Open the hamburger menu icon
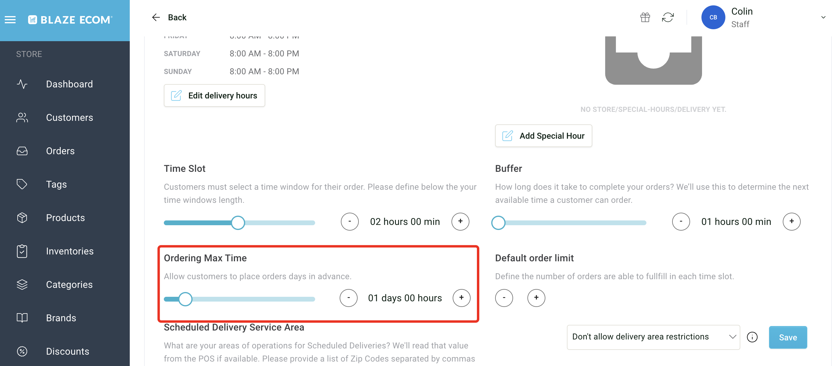833x366 pixels. coord(10,20)
